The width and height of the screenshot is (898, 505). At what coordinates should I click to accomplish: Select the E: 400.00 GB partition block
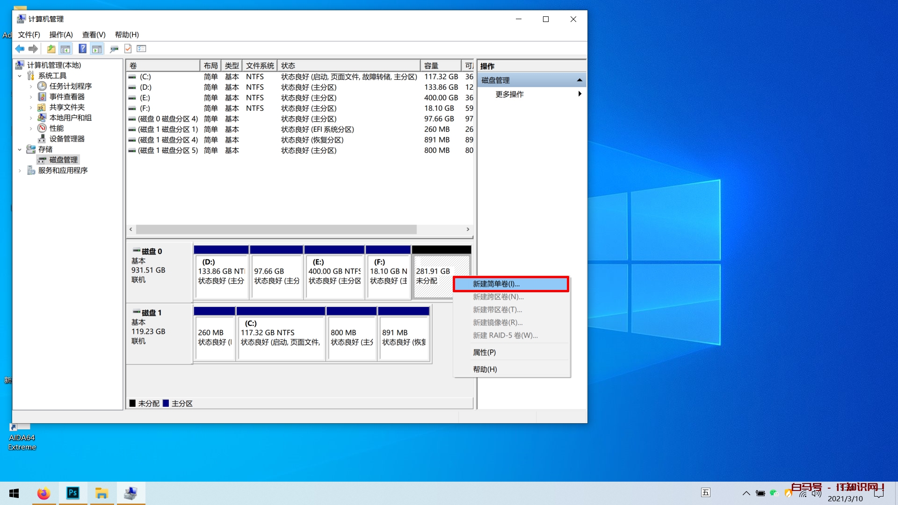coord(334,276)
